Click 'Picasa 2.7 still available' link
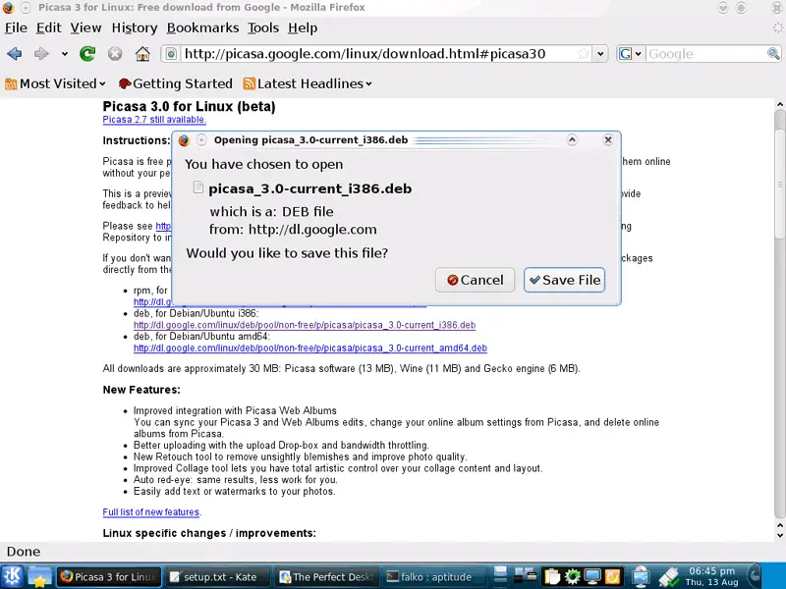786x589 pixels. tap(154, 120)
